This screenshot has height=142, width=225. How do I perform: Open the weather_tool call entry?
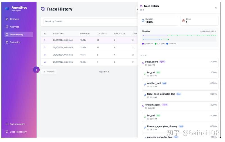[x=180, y=85]
